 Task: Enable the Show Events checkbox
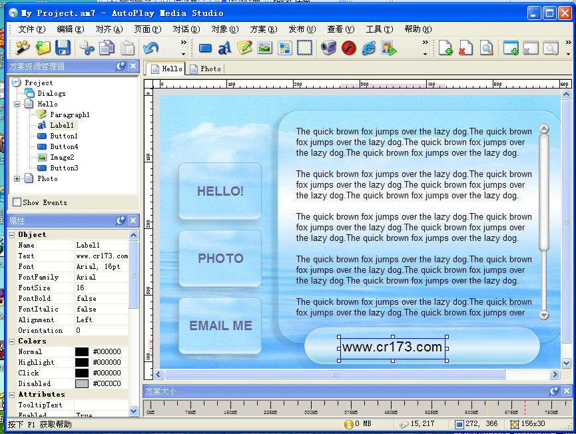tap(17, 202)
